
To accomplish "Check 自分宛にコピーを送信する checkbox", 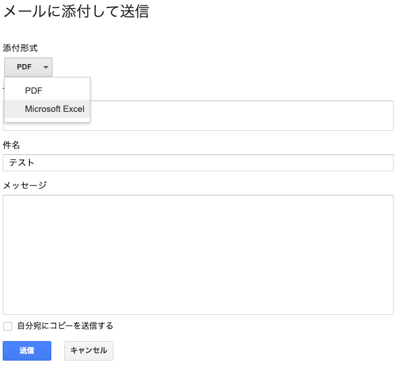I will click(x=7, y=326).
